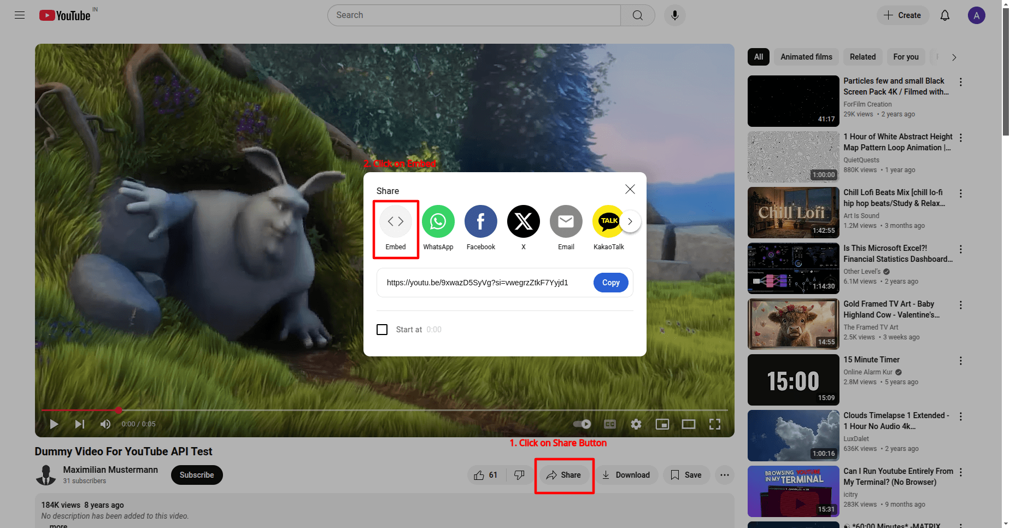Copy the video share link

coord(610,283)
